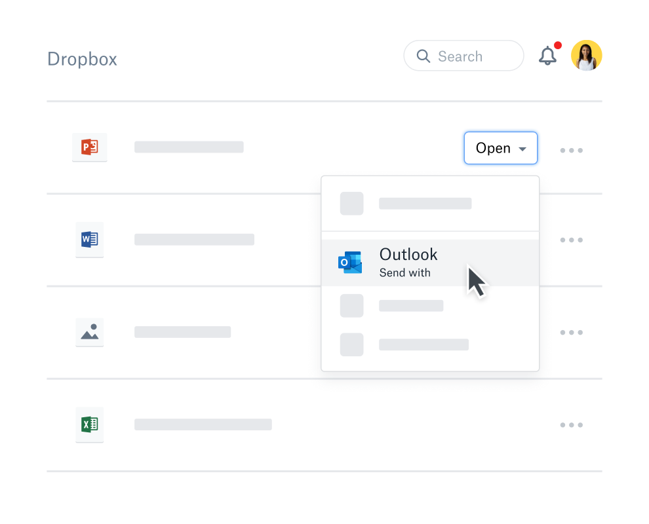Image resolution: width=649 pixels, height=524 pixels.
Task: Click the Excel file name placeholder
Action: click(x=203, y=424)
